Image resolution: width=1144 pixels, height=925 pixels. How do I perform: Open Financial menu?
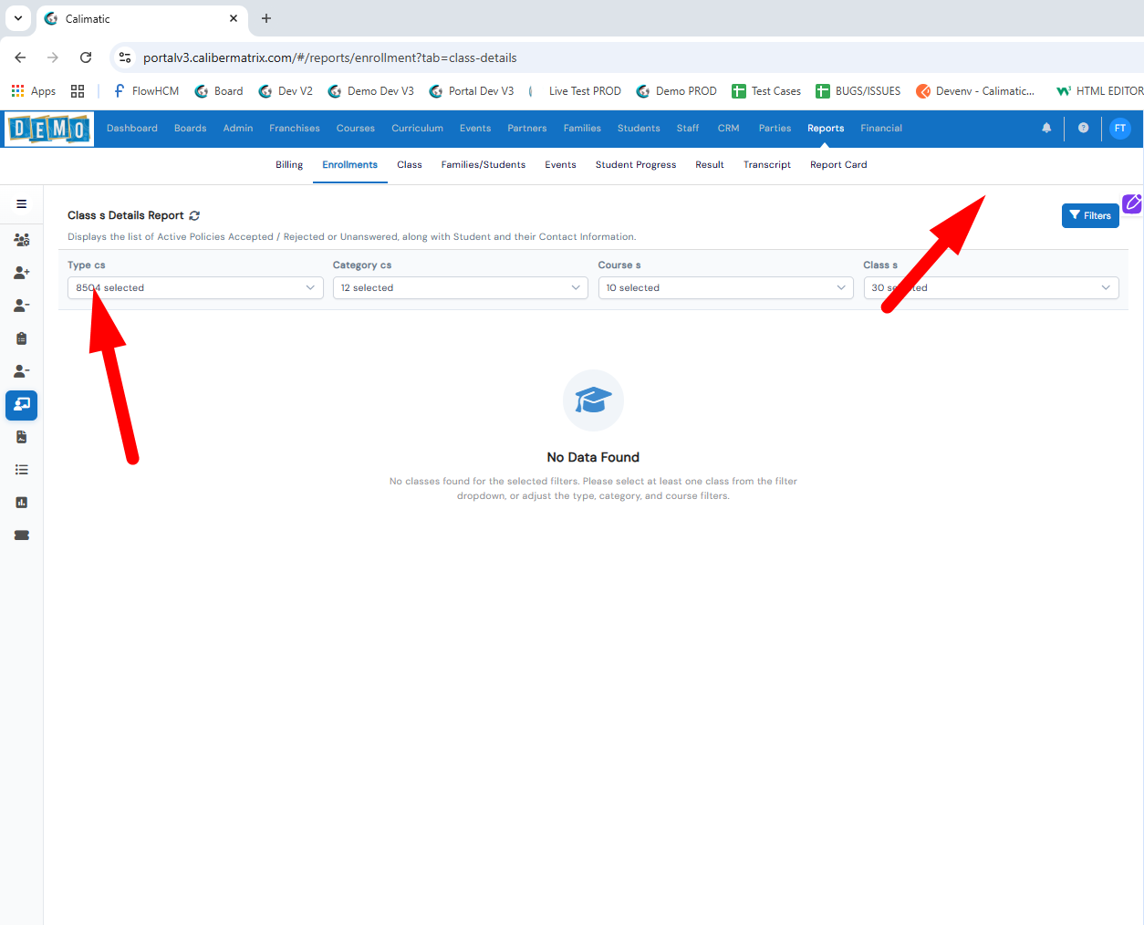pos(881,129)
